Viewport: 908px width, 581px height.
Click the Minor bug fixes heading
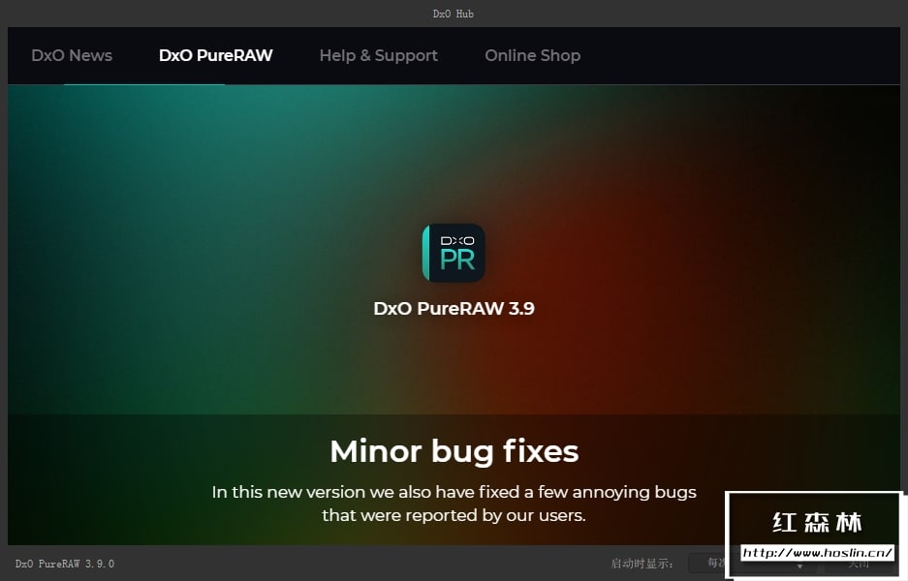[454, 451]
